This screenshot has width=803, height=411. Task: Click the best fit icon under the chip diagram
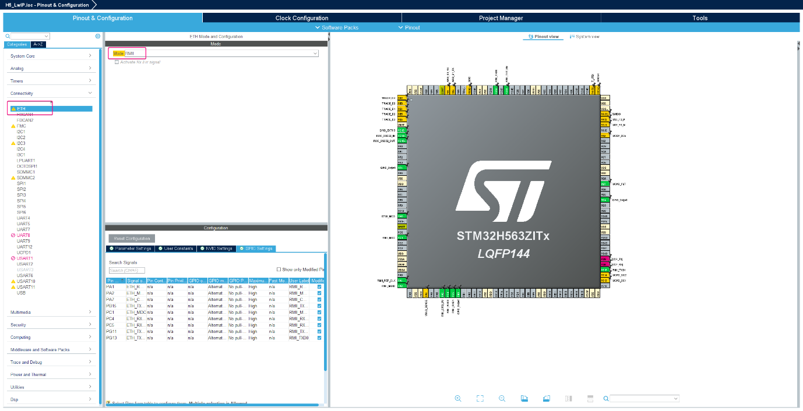tap(480, 398)
